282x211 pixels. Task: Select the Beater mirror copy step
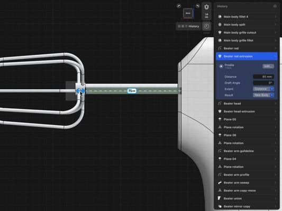(247, 206)
